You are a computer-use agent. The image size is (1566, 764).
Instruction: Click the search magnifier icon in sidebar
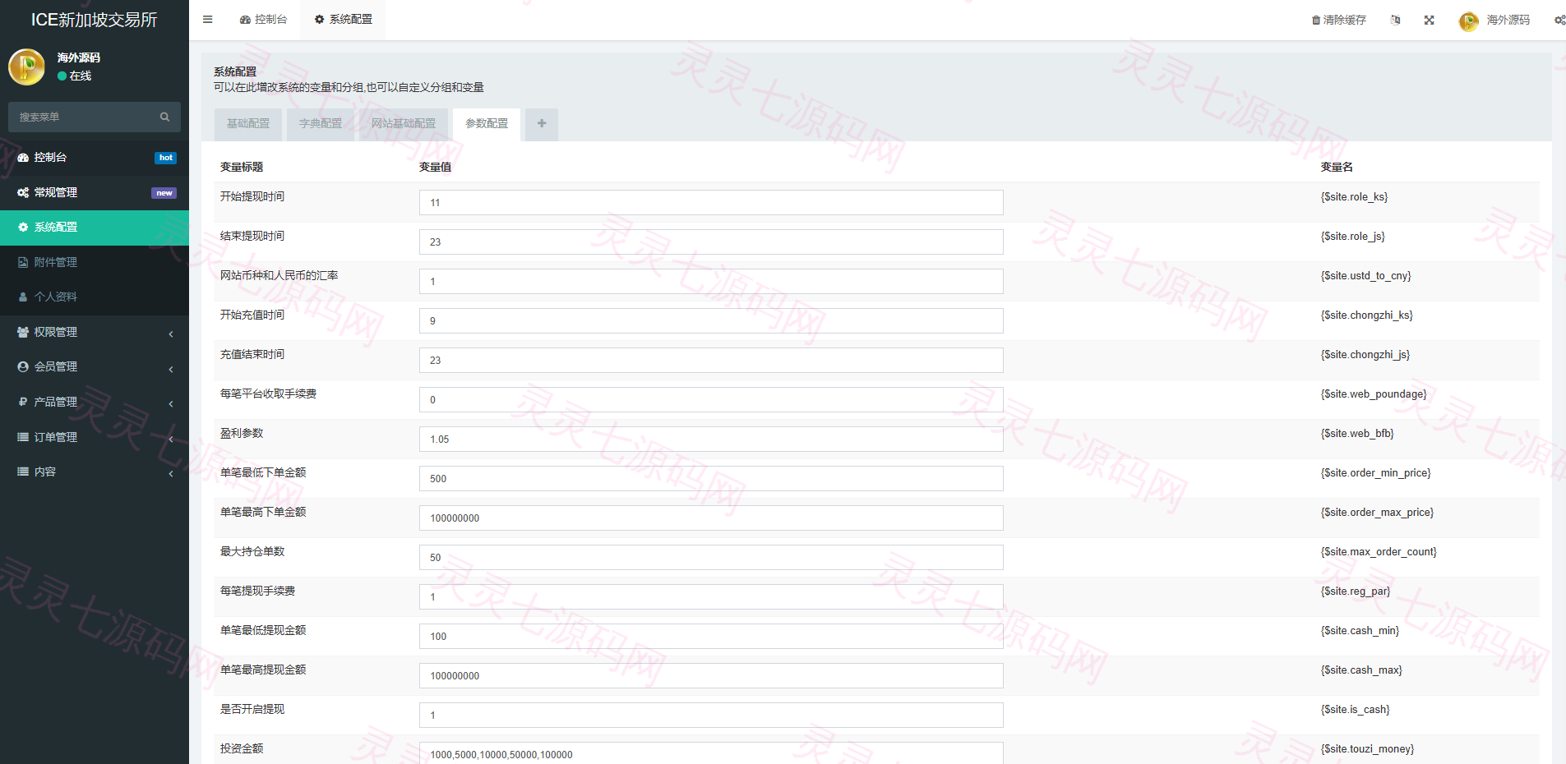tap(164, 117)
